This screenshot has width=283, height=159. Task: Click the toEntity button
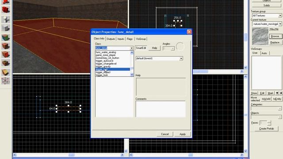[277, 99]
